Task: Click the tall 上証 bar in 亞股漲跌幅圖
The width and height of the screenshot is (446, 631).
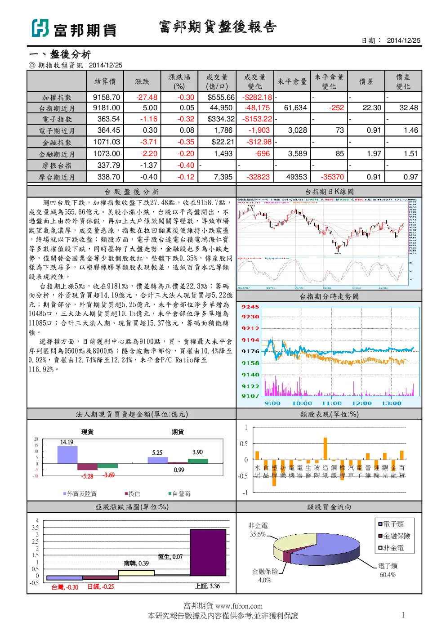Action: pyautogui.click(x=208, y=552)
